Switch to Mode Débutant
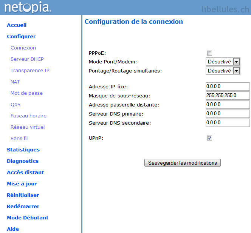 click(28, 218)
